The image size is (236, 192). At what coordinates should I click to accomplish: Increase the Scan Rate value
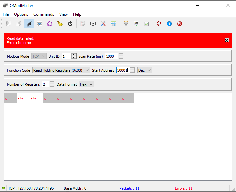point(121,55)
